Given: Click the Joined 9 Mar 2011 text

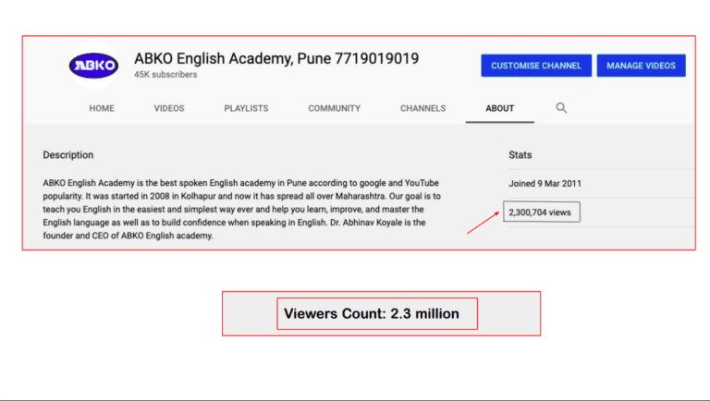Looking at the screenshot, I should point(545,183).
